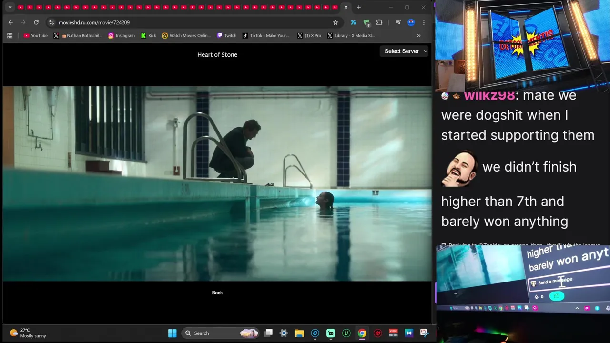
Task: Open the media controls icon in Chrome toolbar
Action: tap(398, 22)
